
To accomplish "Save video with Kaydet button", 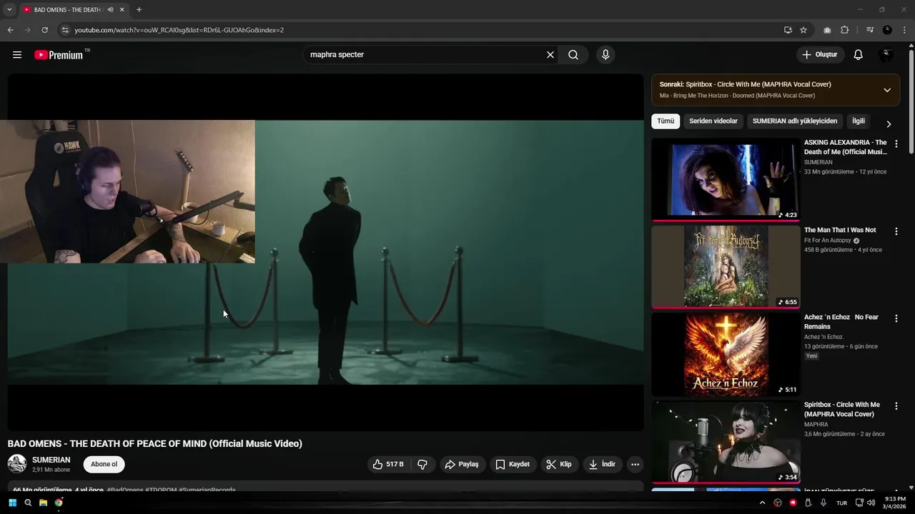I will pyautogui.click(x=513, y=464).
